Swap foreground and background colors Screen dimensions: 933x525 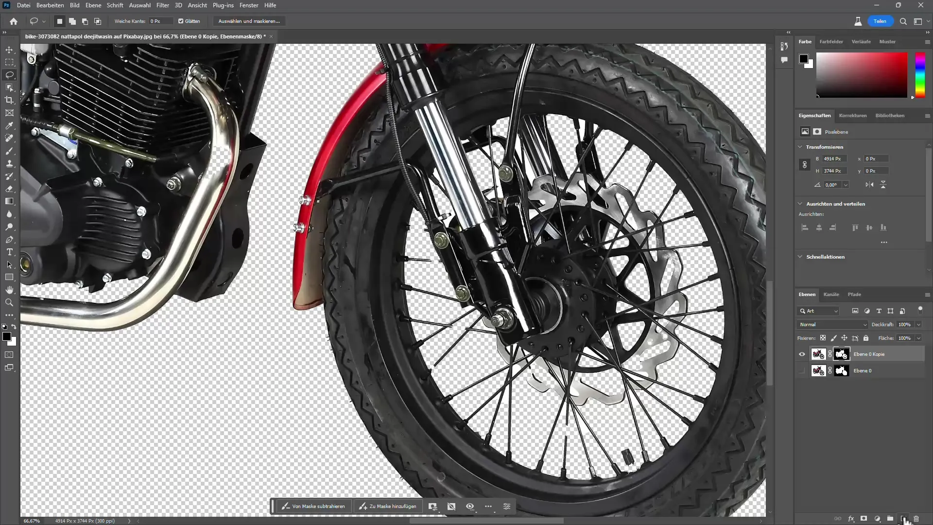click(x=14, y=327)
